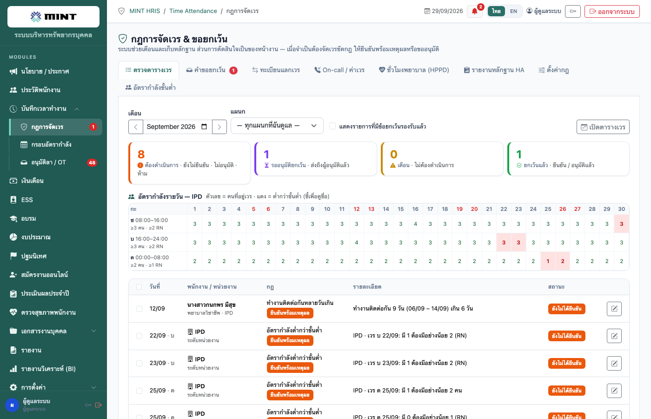Click the Time Attendance breadcrumb link
Image resolution: width=651 pixels, height=419 pixels.
(x=193, y=11)
